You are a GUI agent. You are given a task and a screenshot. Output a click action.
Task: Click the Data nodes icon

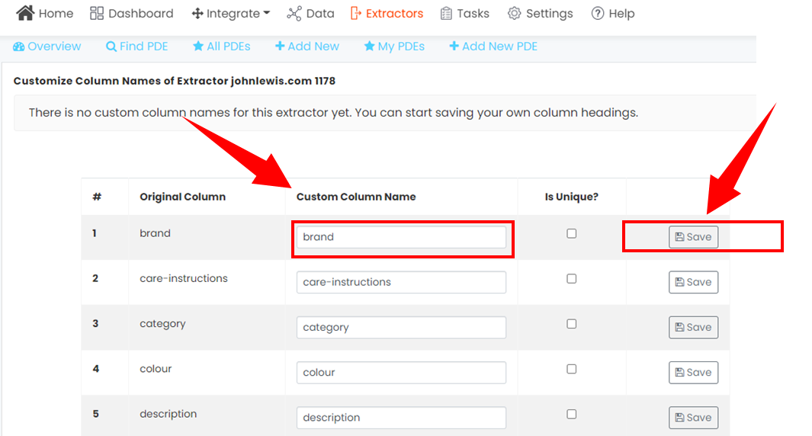pos(294,14)
